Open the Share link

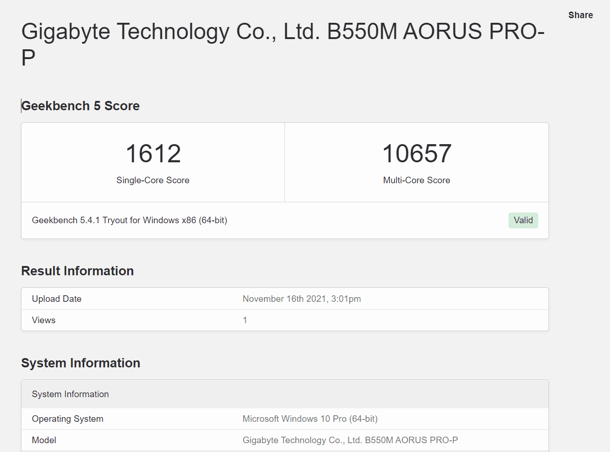point(580,15)
